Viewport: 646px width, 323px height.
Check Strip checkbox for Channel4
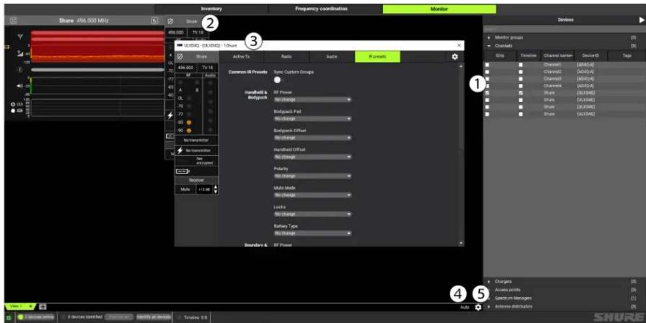click(x=487, y=85)
